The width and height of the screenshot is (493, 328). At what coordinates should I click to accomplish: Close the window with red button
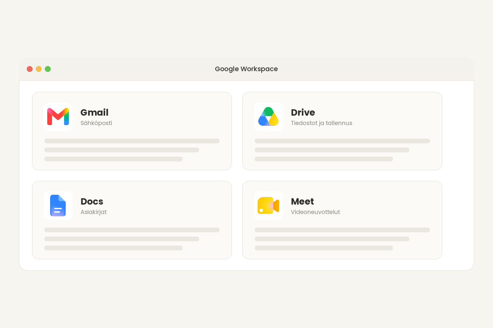(x=30, y=69)
